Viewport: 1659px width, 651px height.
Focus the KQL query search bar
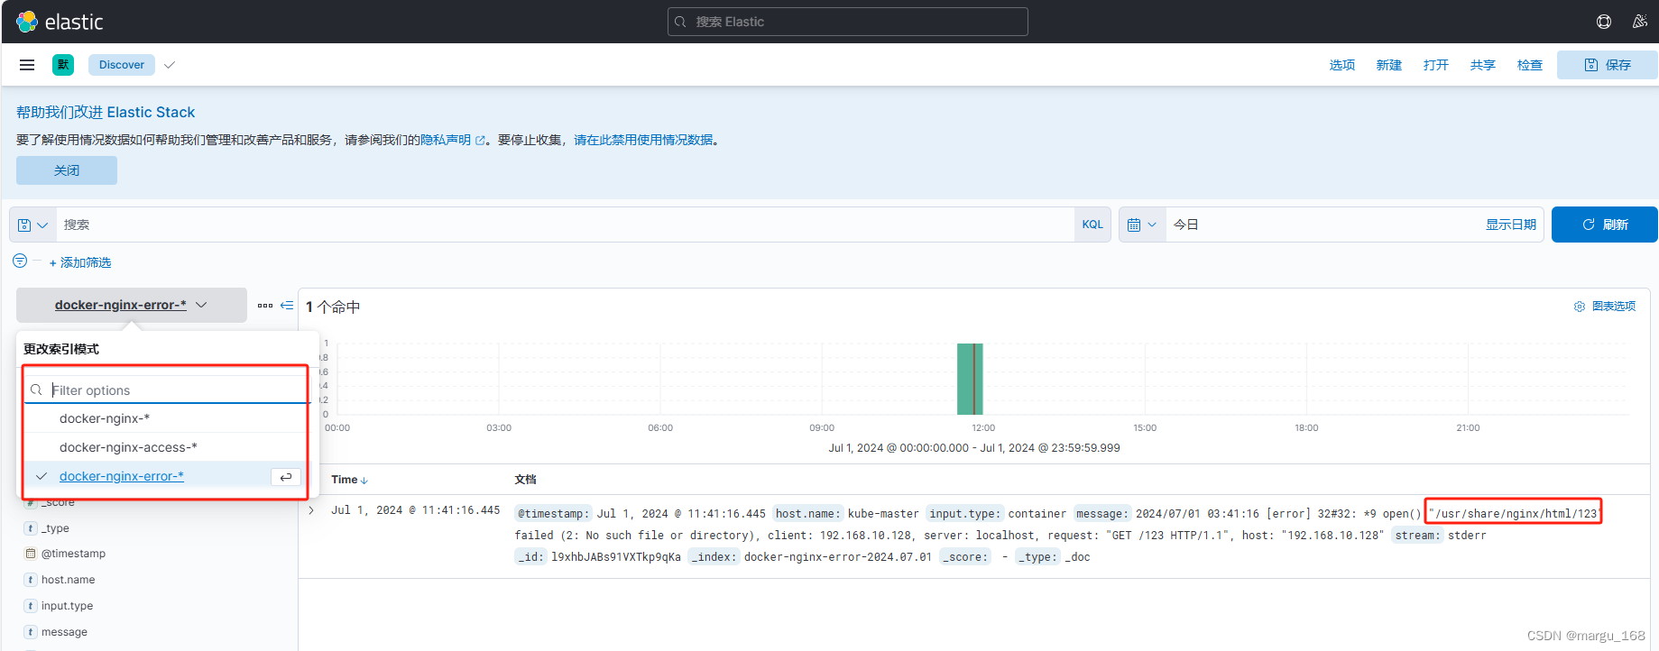coord(565,225)
